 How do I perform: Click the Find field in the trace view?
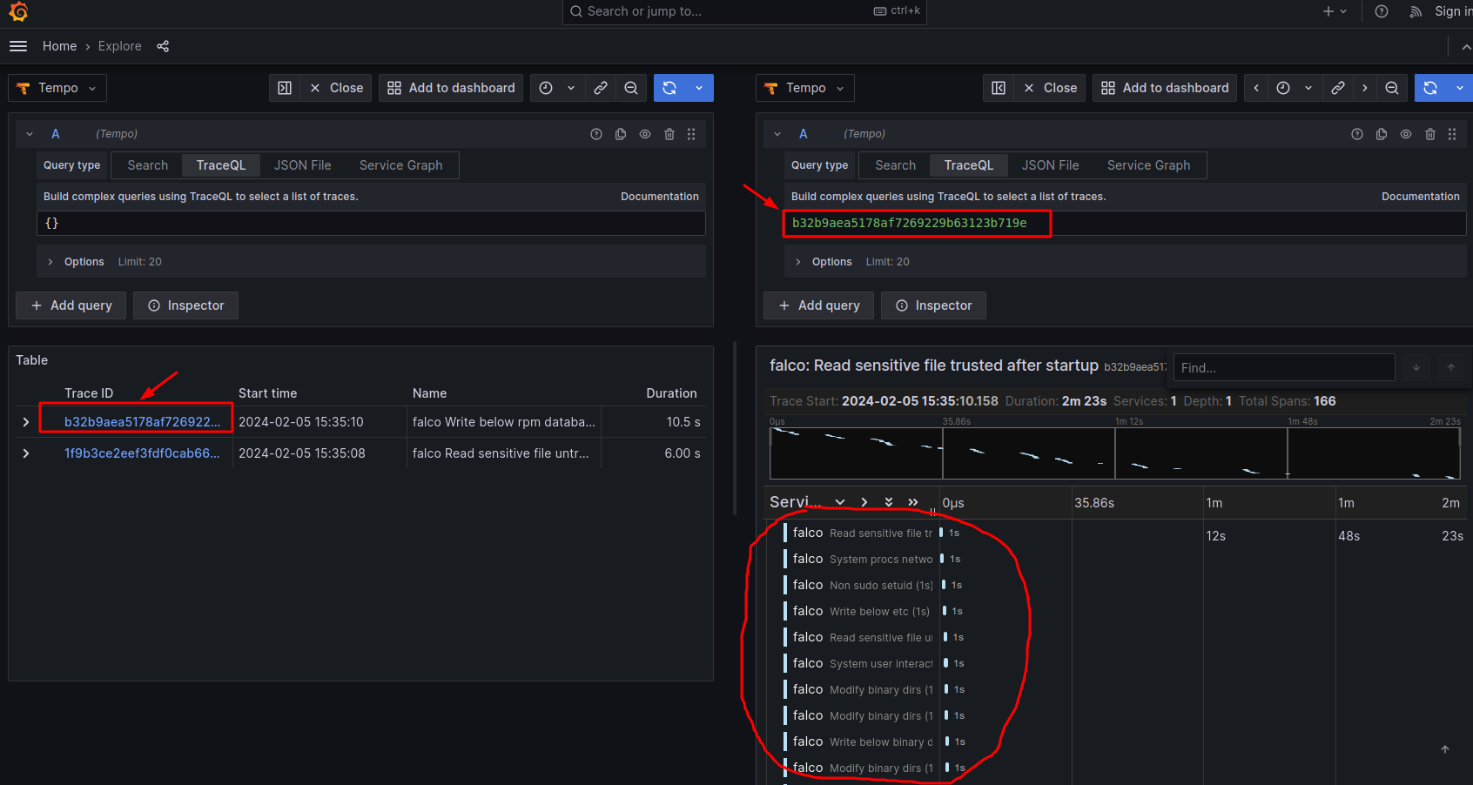point(1284,367)
